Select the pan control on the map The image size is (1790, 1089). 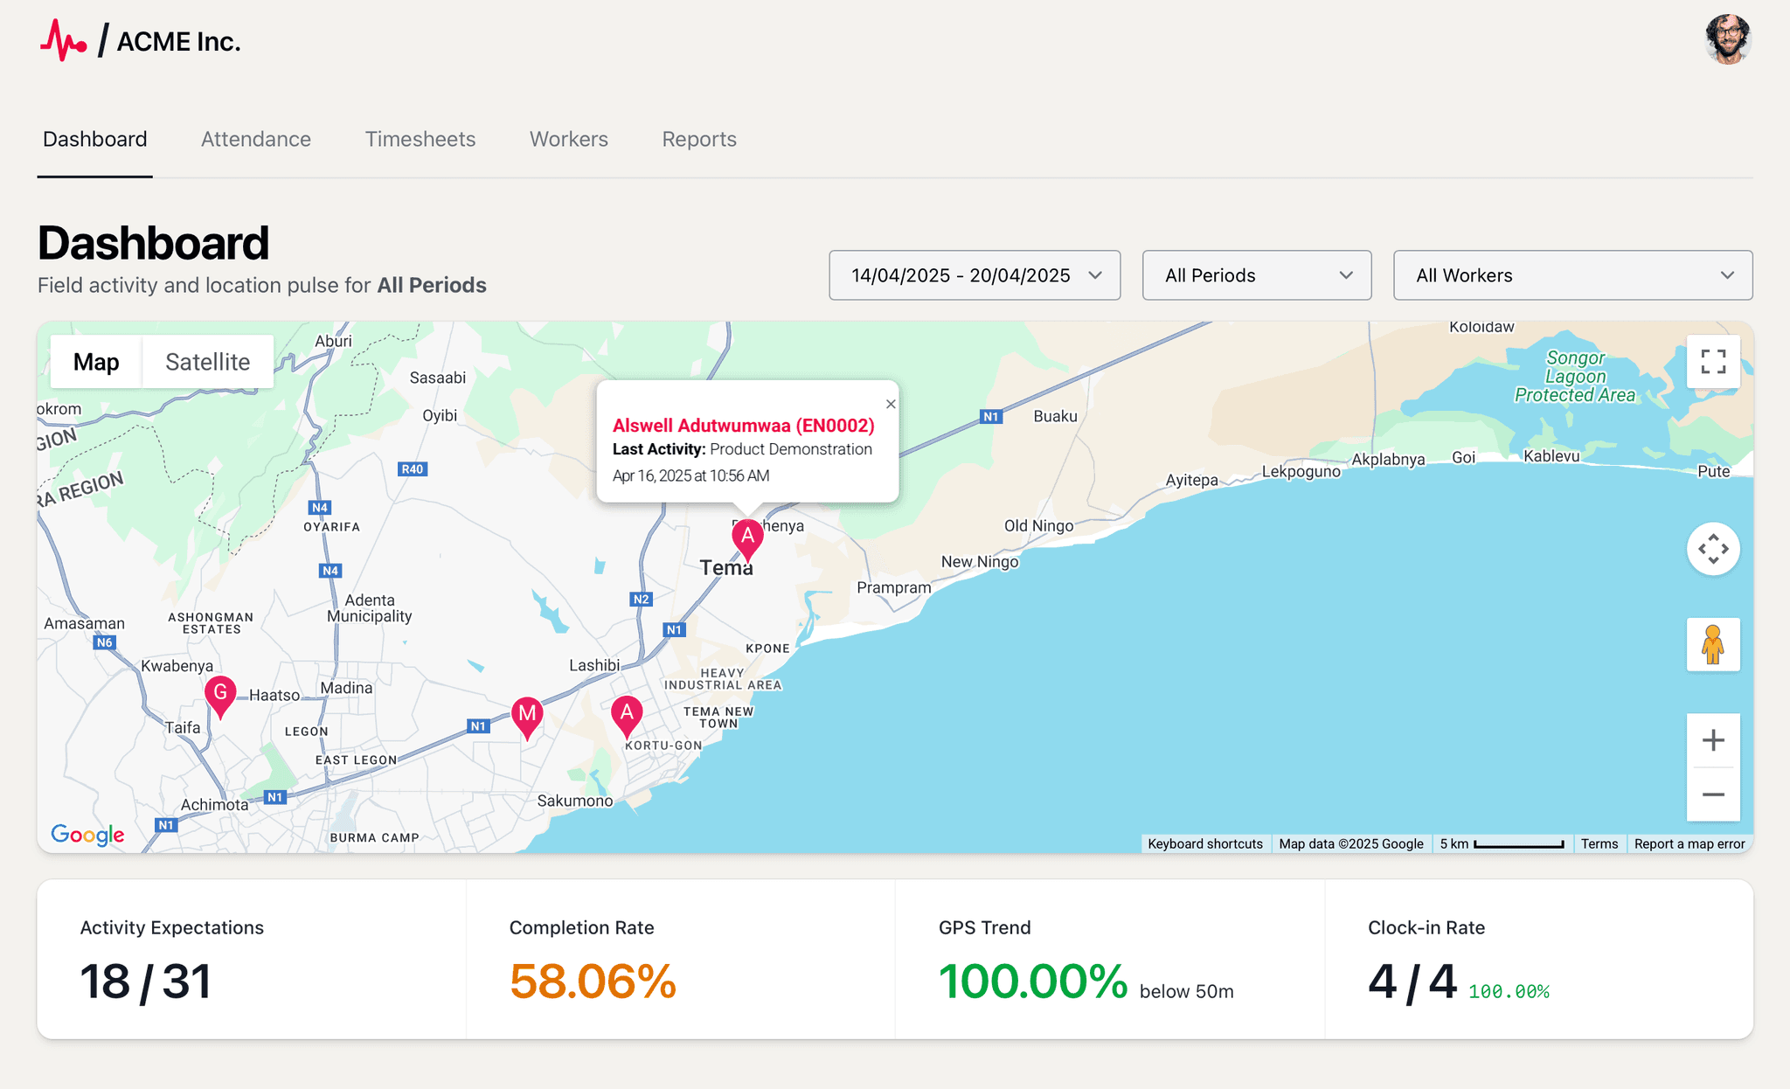click(1712, 549)
